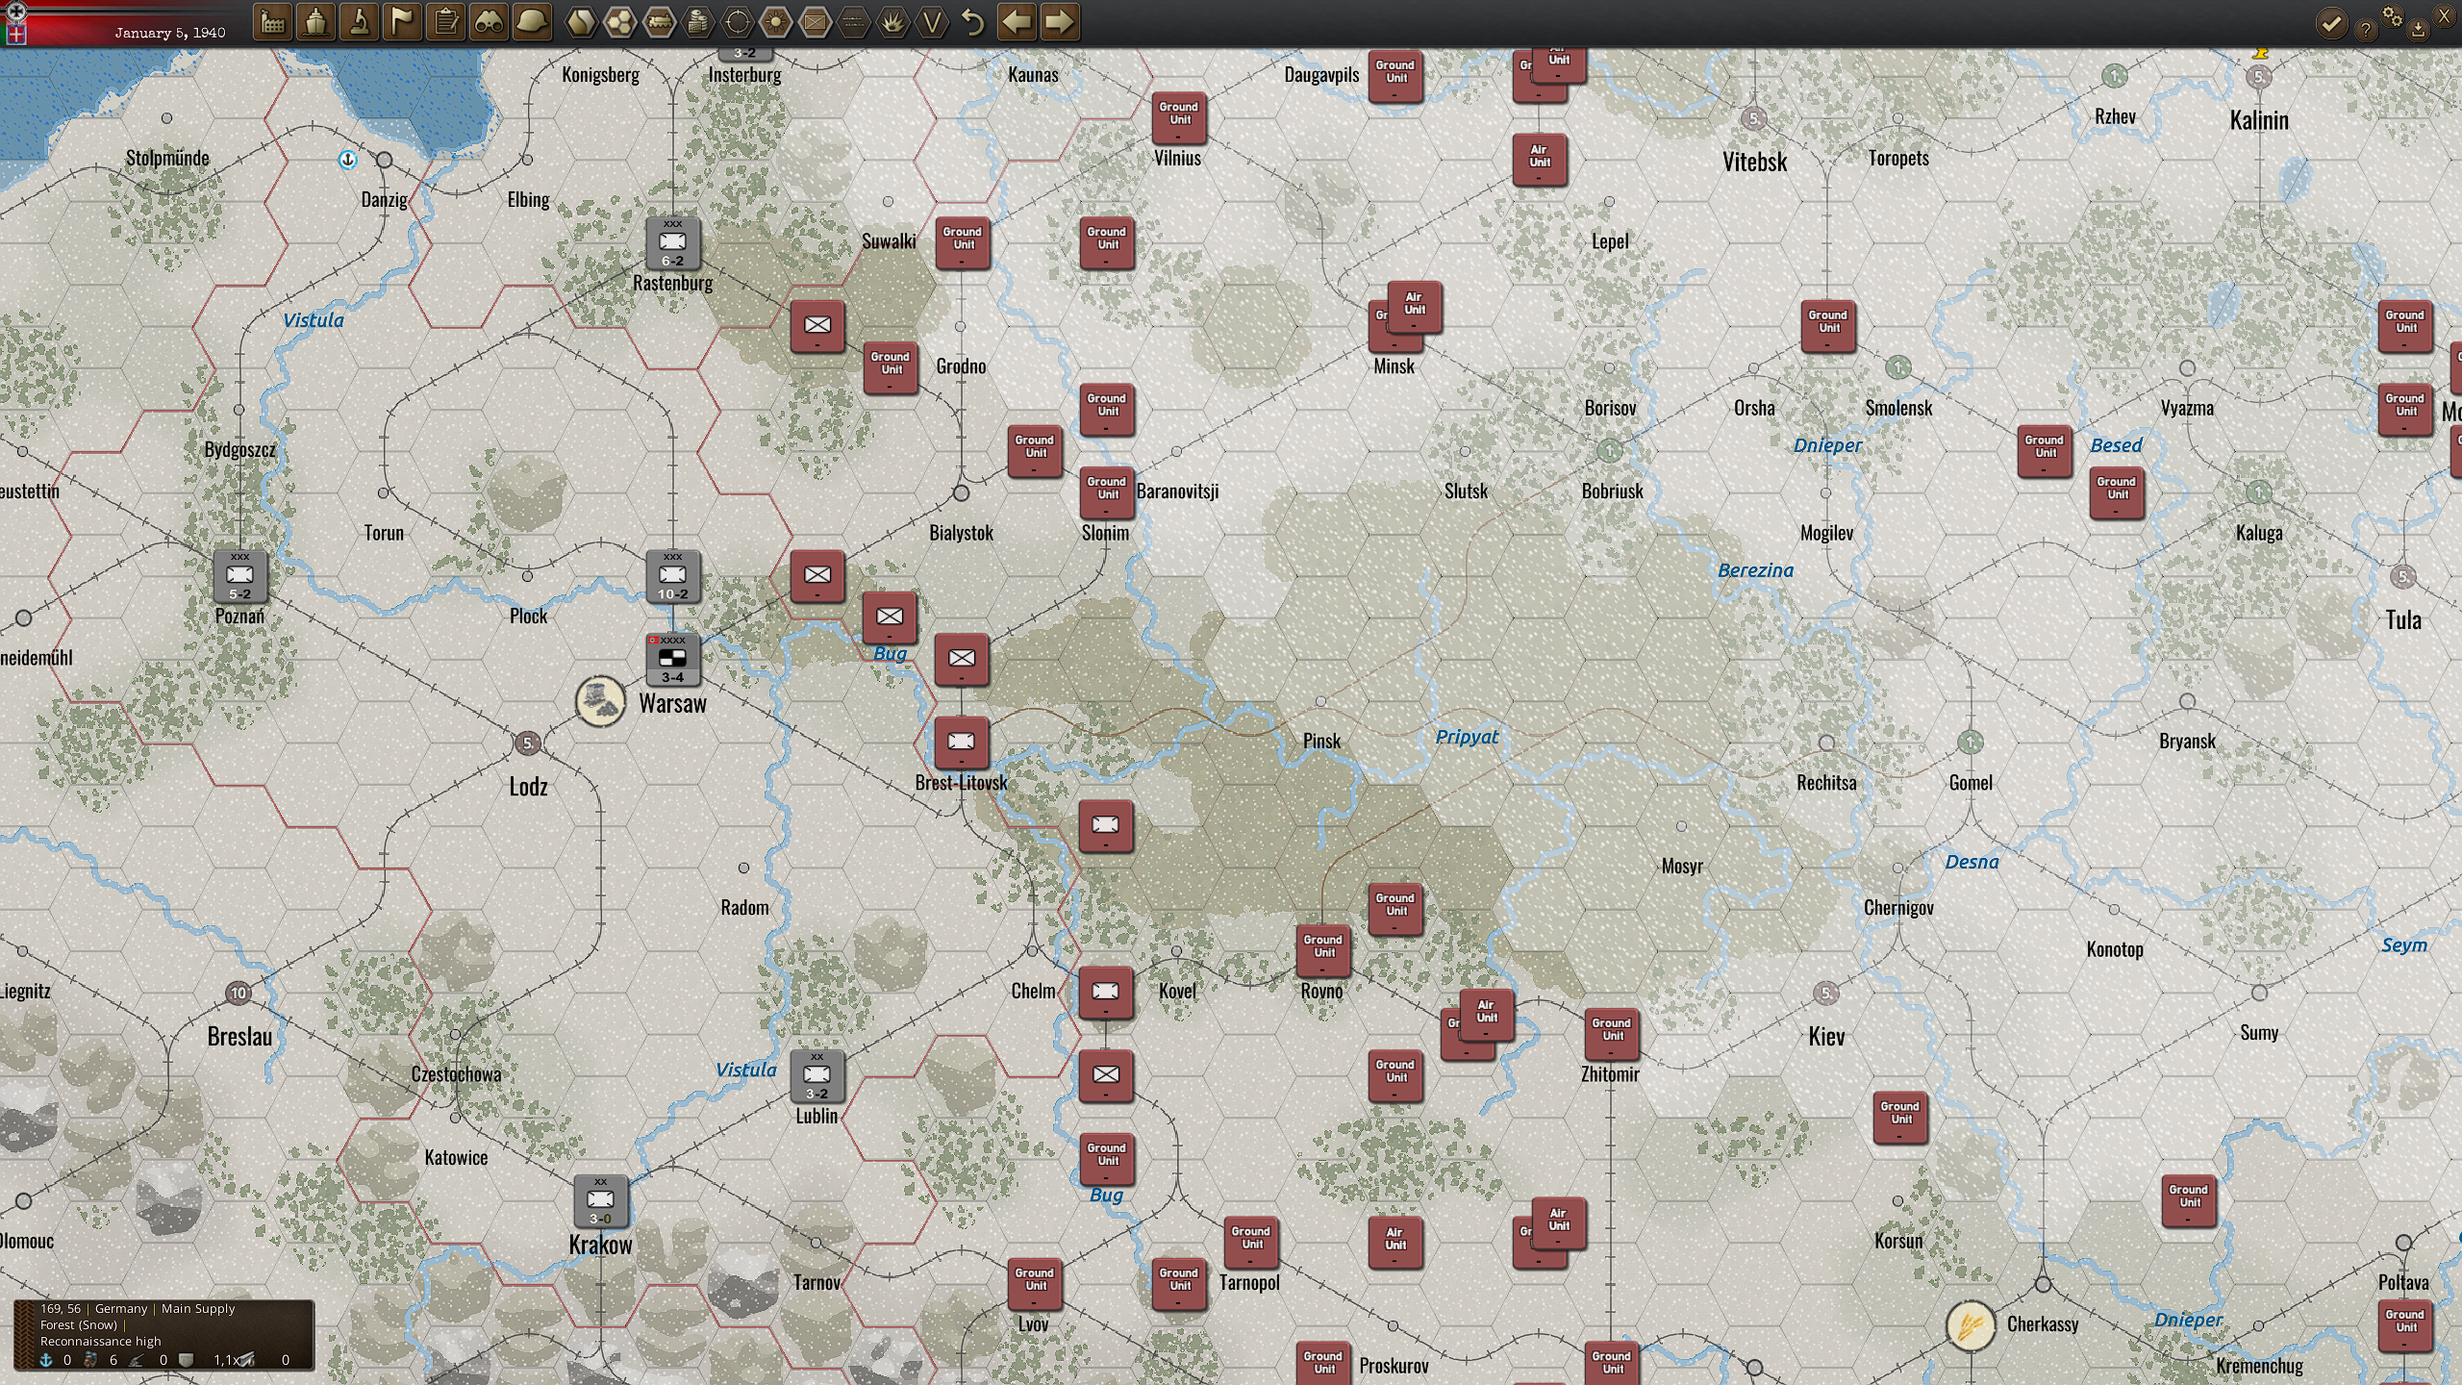
Task: Select the Ground Unit at Rovno
Action: click(1322, 950)
